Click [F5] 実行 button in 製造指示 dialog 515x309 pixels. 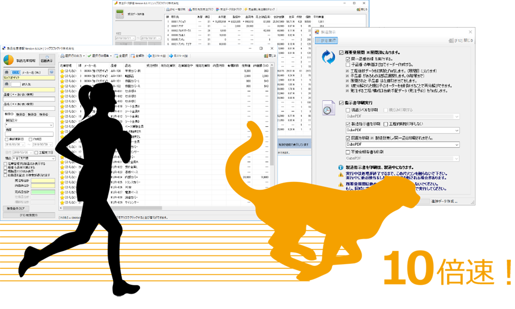[x=327, y=40]
